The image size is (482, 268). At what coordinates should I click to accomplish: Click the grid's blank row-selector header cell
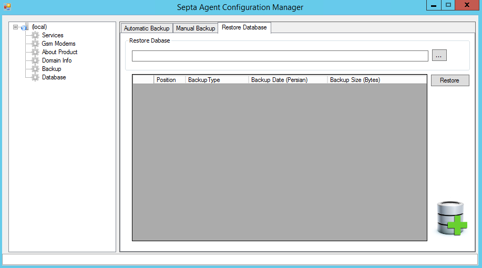tap(143, 79)
